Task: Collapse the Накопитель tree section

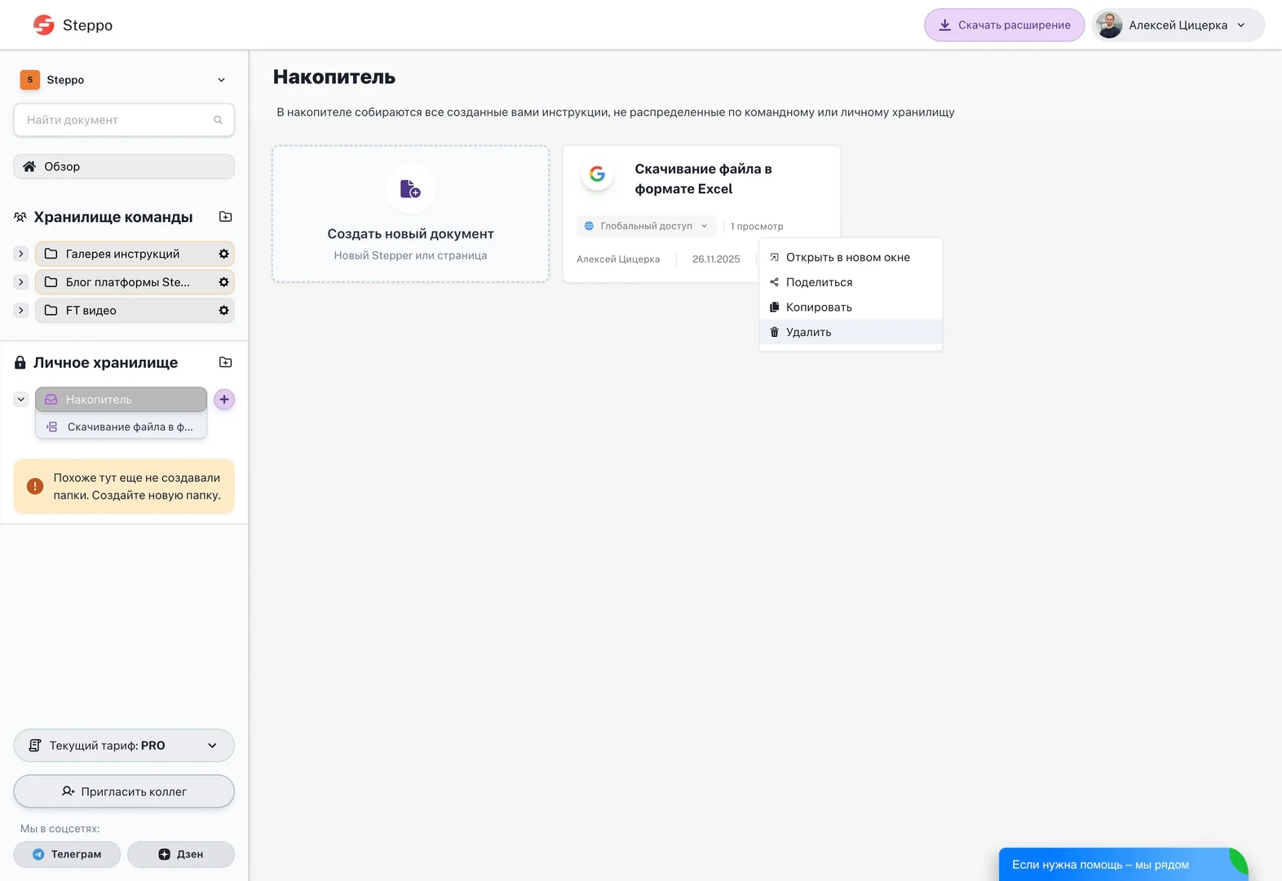Action: point(21,400)
